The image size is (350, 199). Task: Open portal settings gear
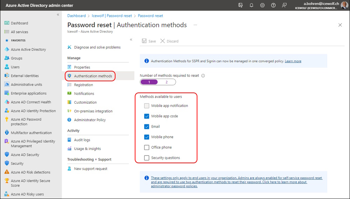[262, 5]
